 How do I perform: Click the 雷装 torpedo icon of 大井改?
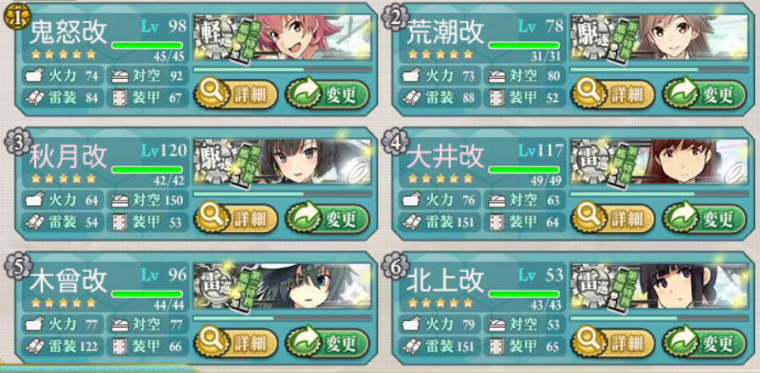(x=410, y=222)
